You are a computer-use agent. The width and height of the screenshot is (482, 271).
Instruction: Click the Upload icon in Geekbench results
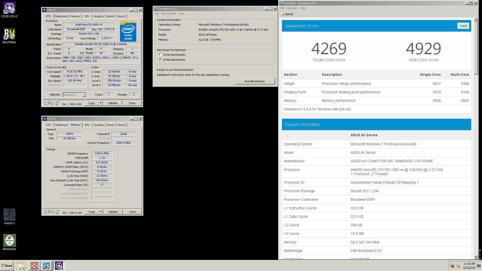click(x=282, y=14)
